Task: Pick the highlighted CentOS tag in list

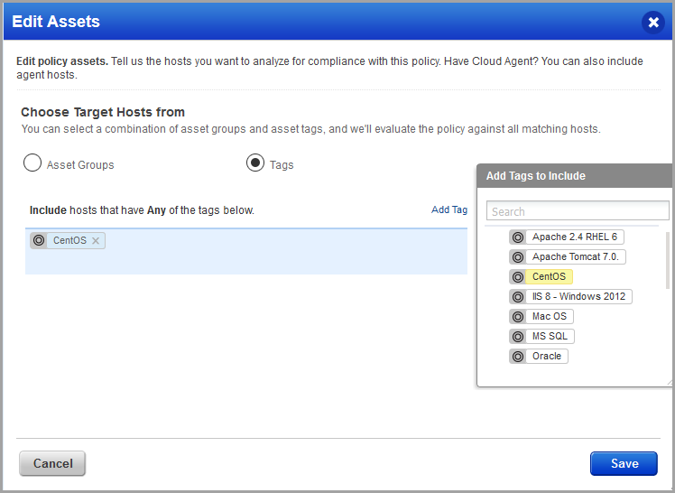Action: coord(549,276)
